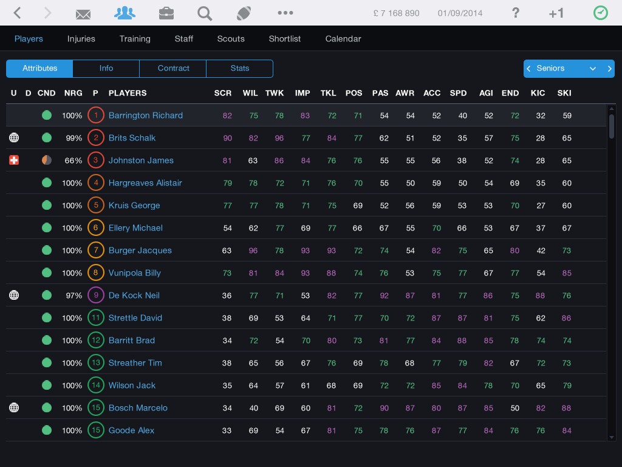
Task: Open the transfer tag icon
Action: tap(244, 13)
